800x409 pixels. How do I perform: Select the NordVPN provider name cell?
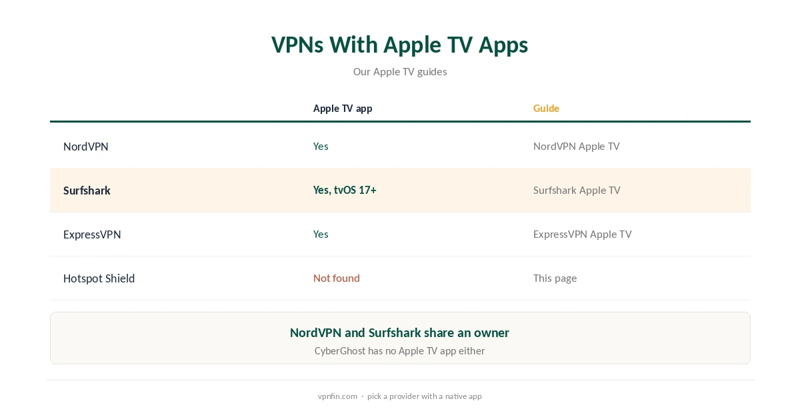coord(85,147)
